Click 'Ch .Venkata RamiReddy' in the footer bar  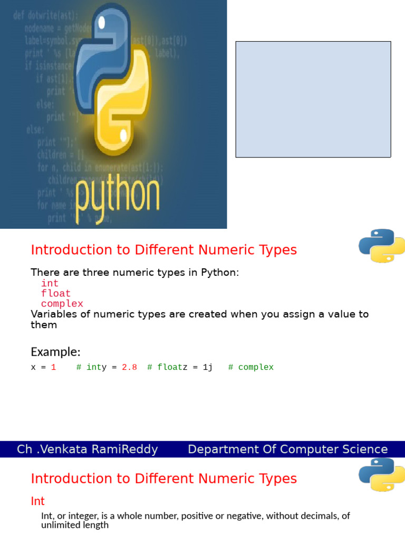coord(88,449)
